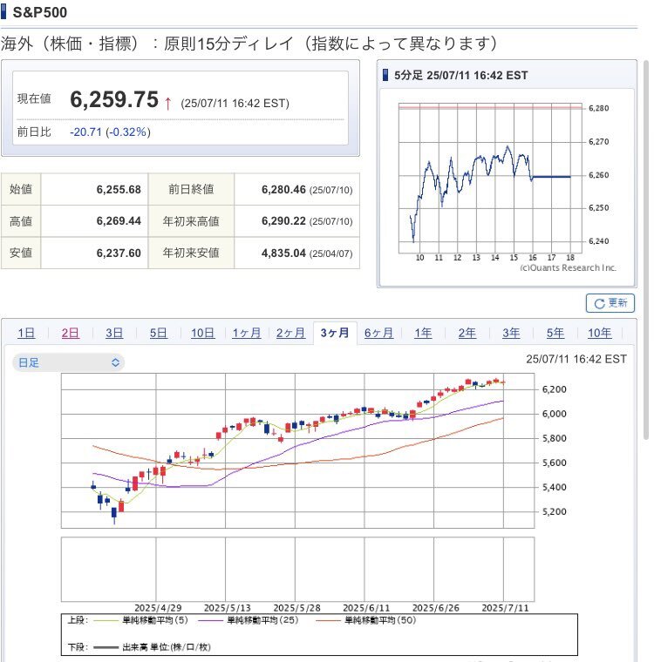Click the 3-month candlestick chart area
The width and height of the screenshot is (654, 662).
(297, 451)
